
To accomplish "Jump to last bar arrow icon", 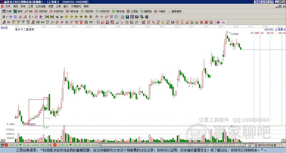I will (x=52, y=17).
